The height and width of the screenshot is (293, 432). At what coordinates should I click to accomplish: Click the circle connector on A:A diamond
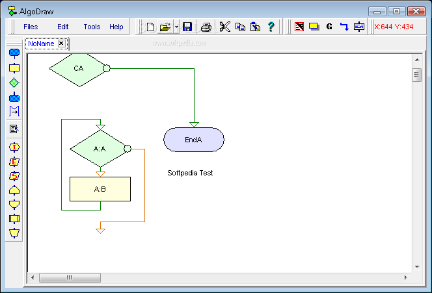[x=128, y=149]
